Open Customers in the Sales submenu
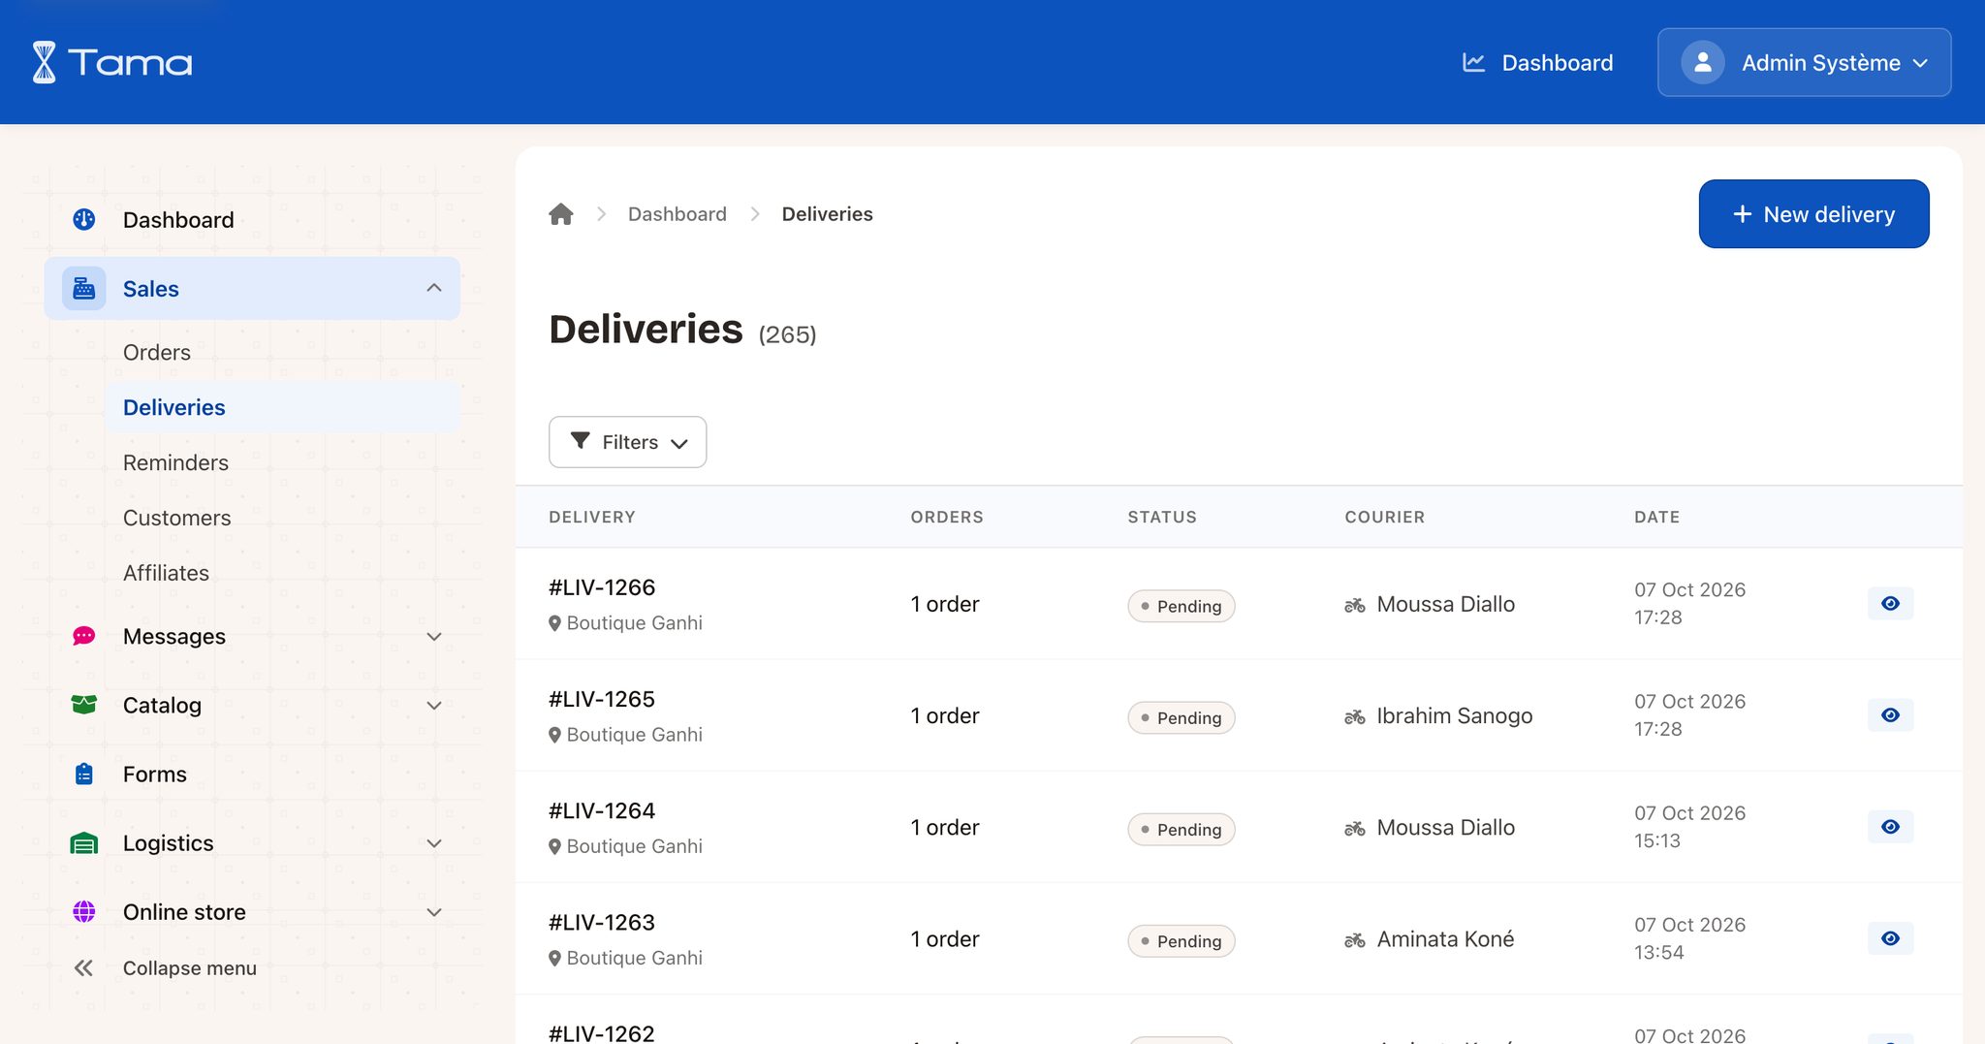 176,518
